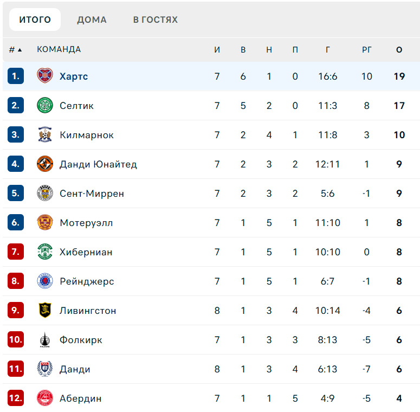Screen dimensions: 420x412
Task: Click the Kilmarnock club crest icon
Action: (x=45, y=134)
